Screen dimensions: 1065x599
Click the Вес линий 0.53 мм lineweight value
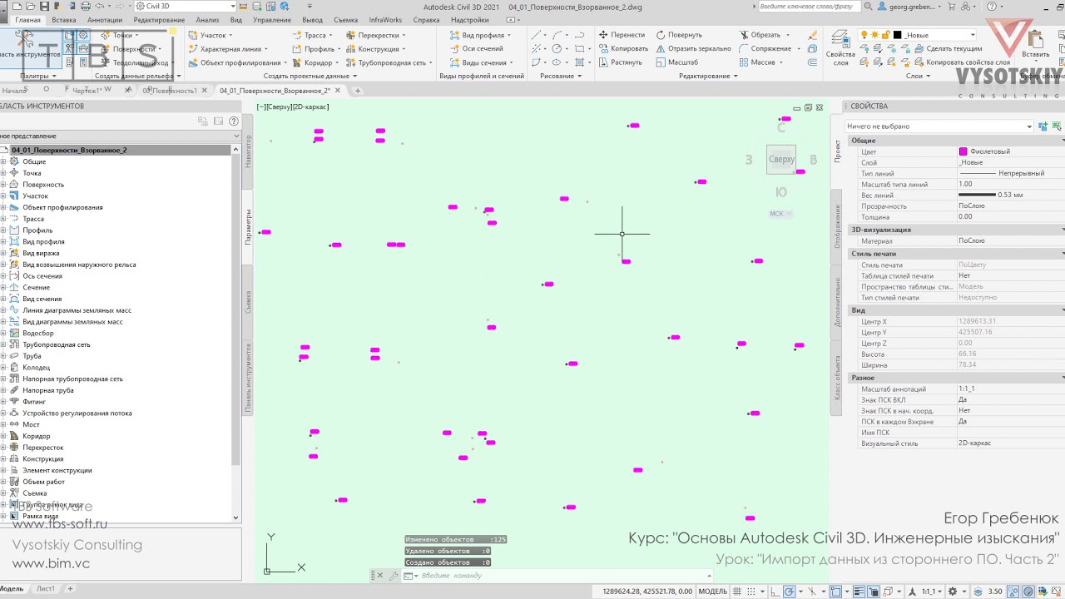1010,195
